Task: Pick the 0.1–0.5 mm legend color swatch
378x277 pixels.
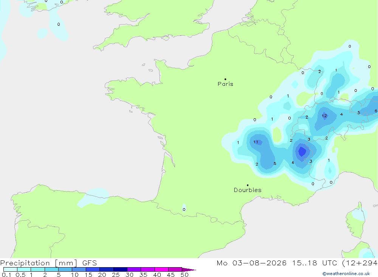Action: pos(10,269)
